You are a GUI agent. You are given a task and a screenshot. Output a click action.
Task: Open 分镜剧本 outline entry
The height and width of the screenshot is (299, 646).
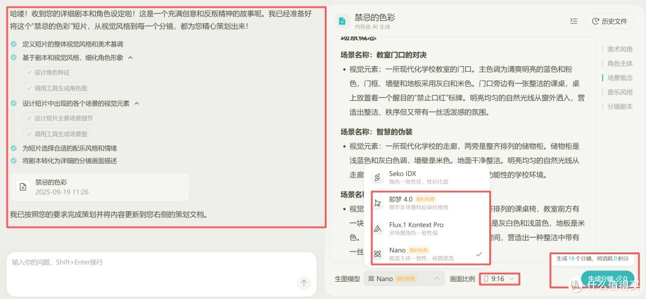[620, 106]
